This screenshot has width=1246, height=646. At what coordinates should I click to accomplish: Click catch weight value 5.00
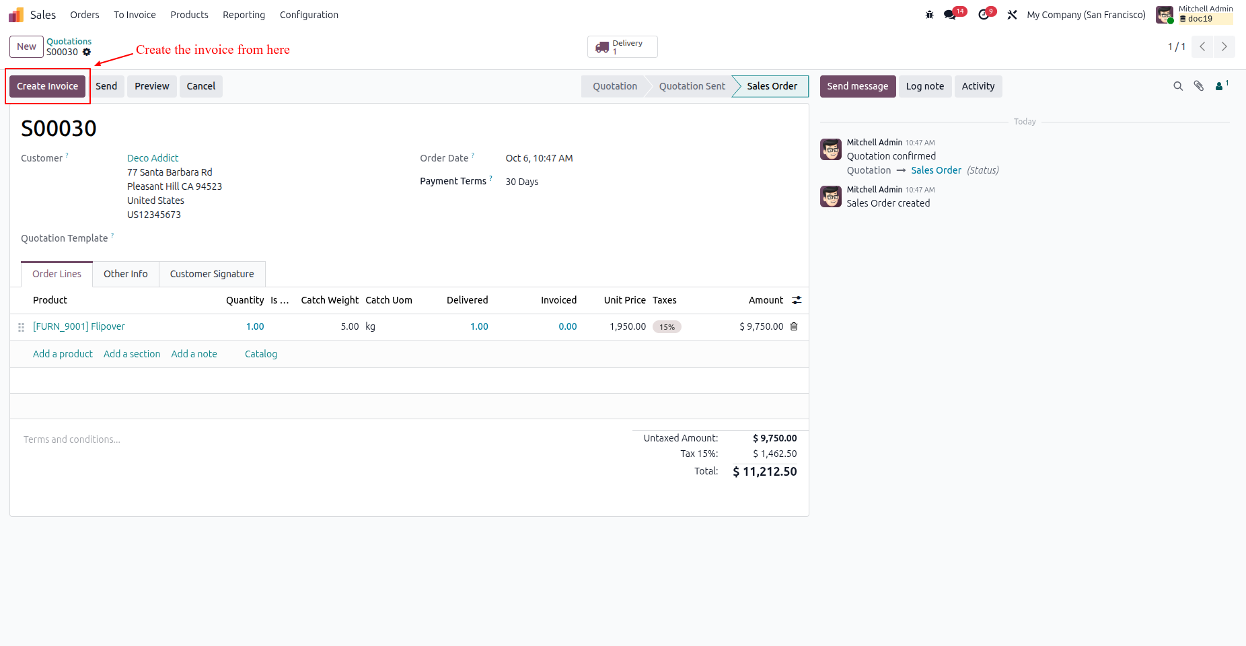click(349, 326)
